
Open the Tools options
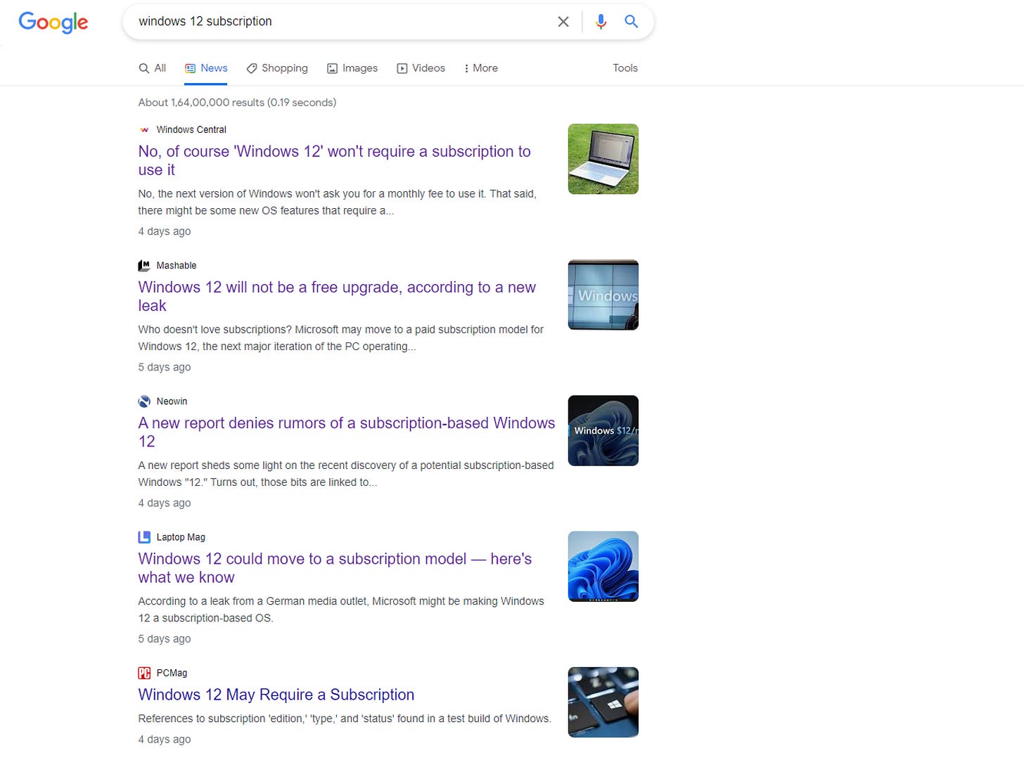[x=625, y=68]
